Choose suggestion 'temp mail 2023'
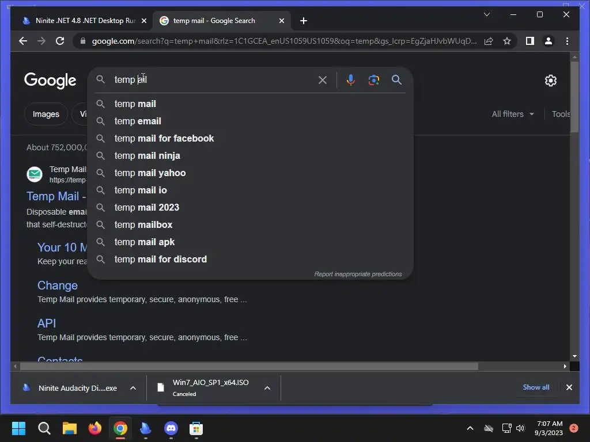 (250, 207)
